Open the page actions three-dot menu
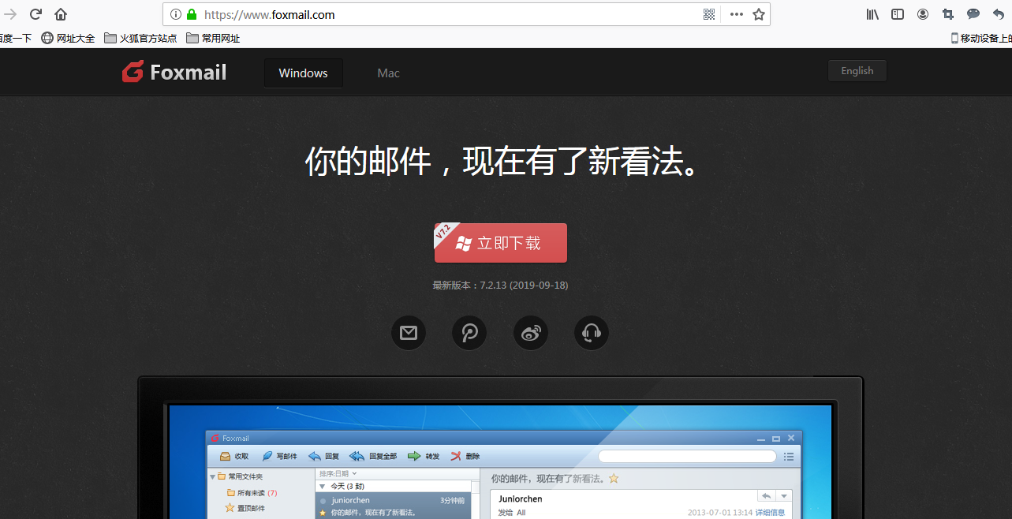Image resolution: width=1012 pixels, height=519 pixels. click(736, 14)
